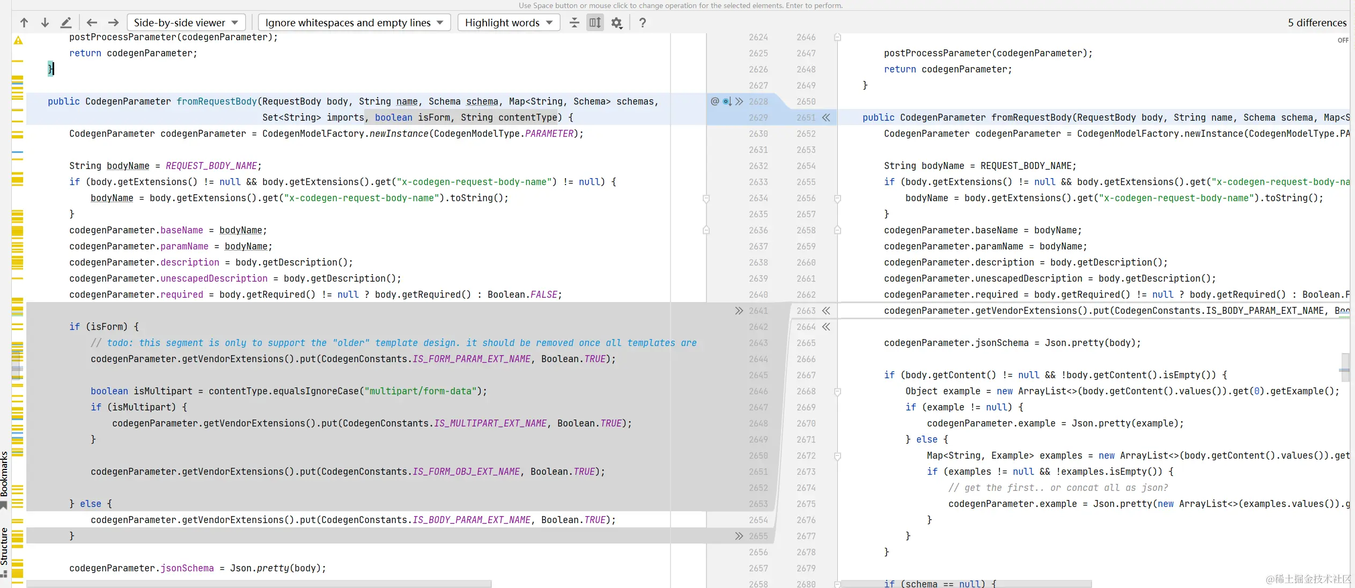
Task: Open Side-by-side viewer dropdown
Action: click(186, 23)
